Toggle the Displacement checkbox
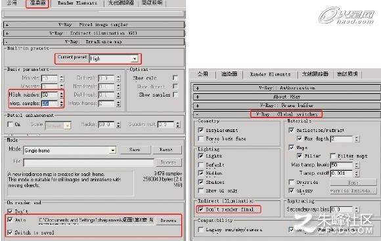381x241 pixels. (x=201, y=130)
